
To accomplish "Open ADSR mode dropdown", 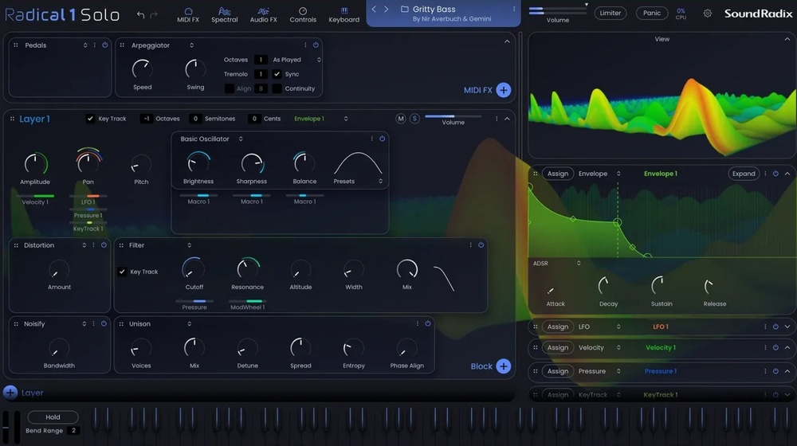I will (556, 263).
